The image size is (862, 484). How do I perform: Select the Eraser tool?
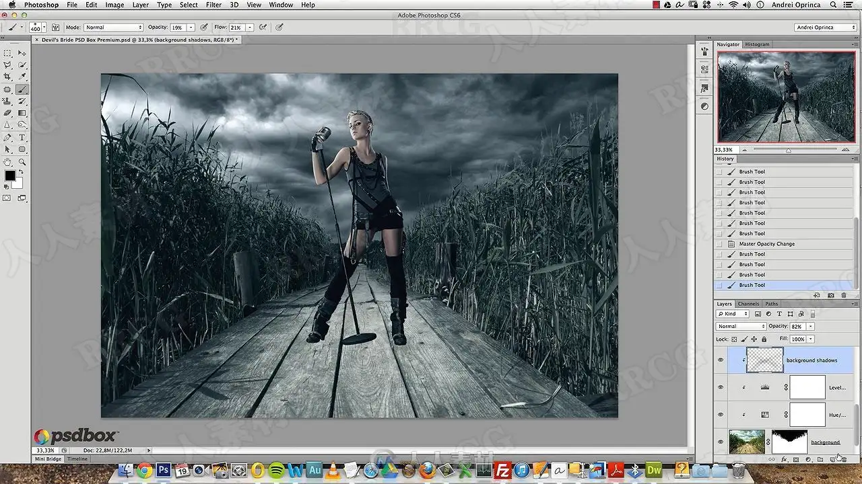point(8,113)
